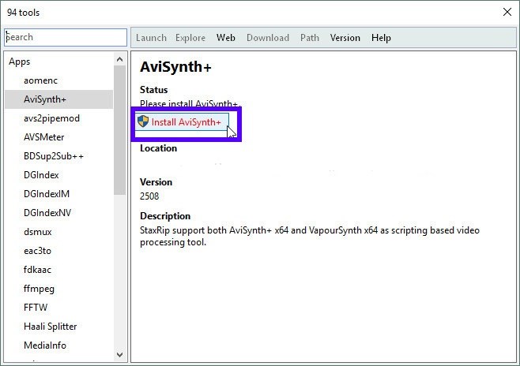
Task: Select MediaInfo in the tools list
Action: tap(45, 345)
